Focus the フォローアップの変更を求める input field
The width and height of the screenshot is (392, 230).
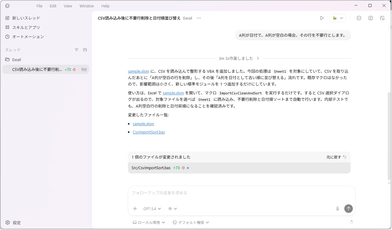pos(241,193)
